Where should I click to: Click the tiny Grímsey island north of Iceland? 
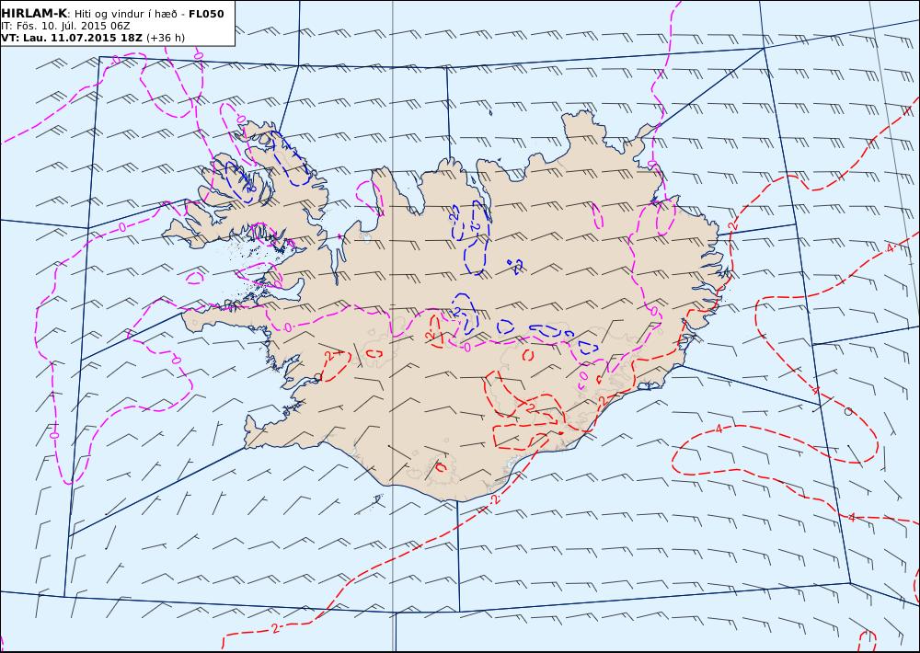tap(490, 112)
